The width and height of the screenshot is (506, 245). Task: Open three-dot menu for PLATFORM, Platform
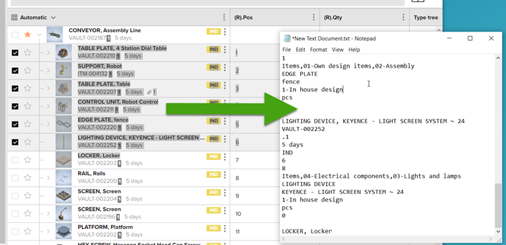(x=225, y=228)
